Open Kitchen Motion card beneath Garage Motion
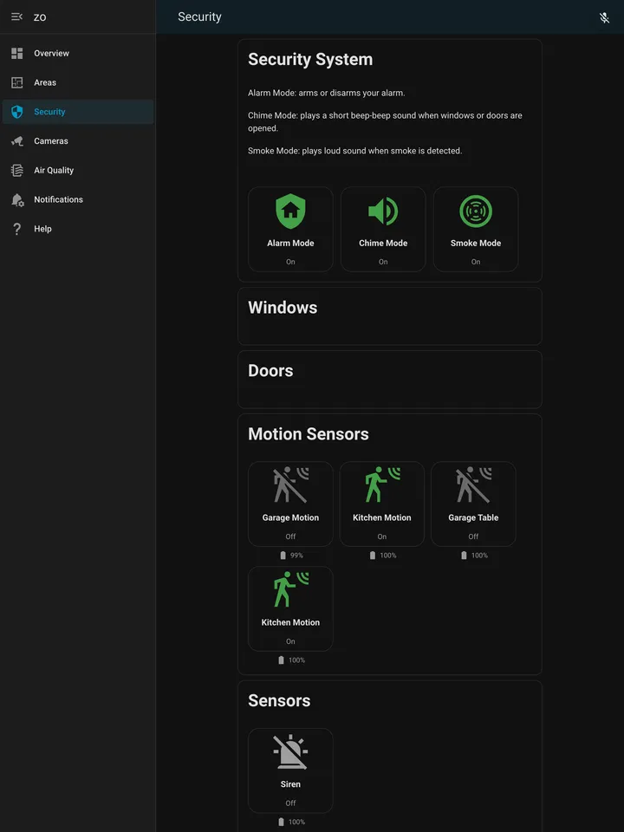 (291, 608)
